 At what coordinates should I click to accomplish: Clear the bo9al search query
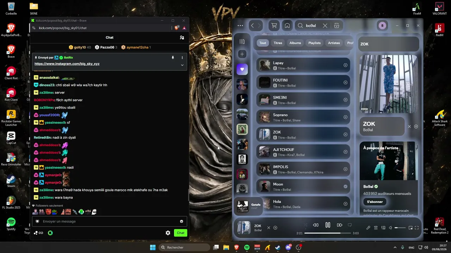tap(325, 25)
